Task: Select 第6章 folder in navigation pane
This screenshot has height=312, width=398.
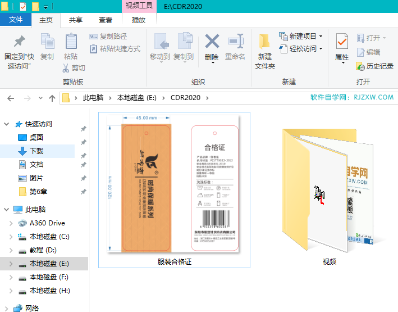Action: [x=33, y=192]
